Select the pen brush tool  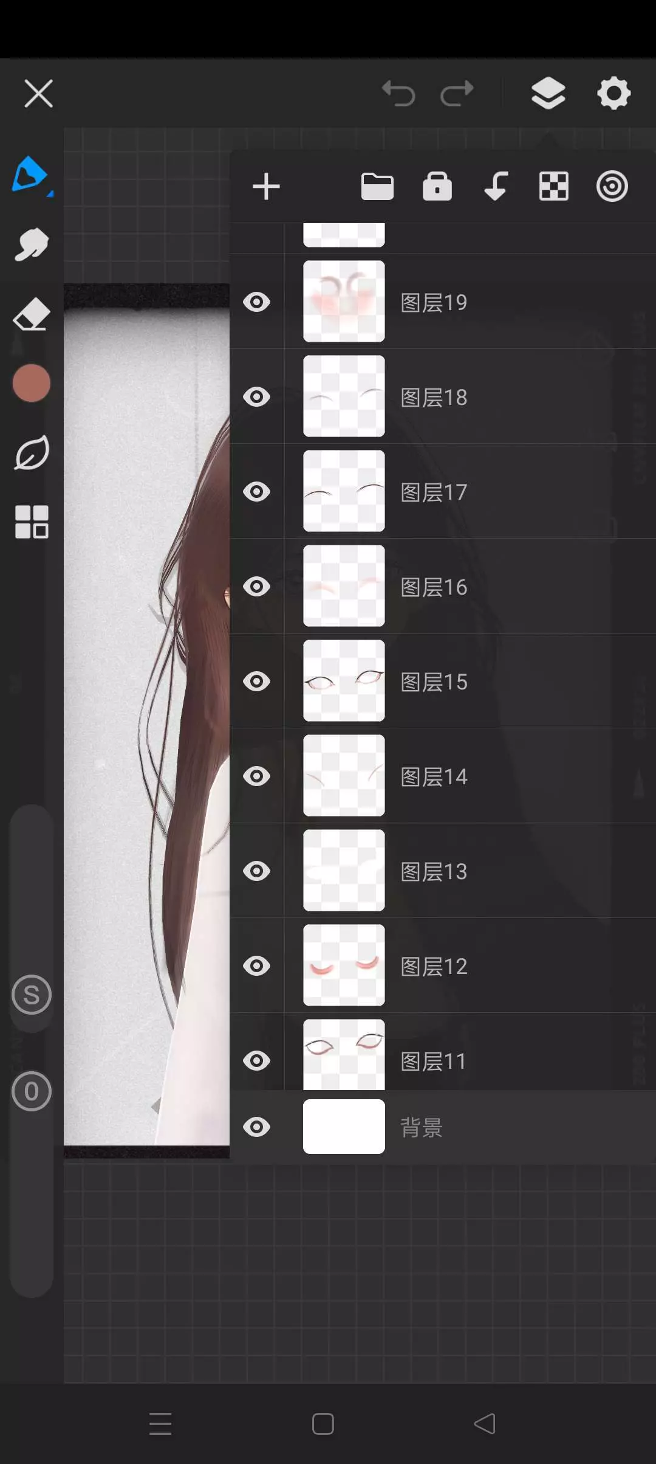[x=30, y=175]
